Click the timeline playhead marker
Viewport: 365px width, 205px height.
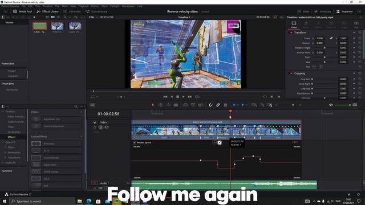(x=230, y=112)
